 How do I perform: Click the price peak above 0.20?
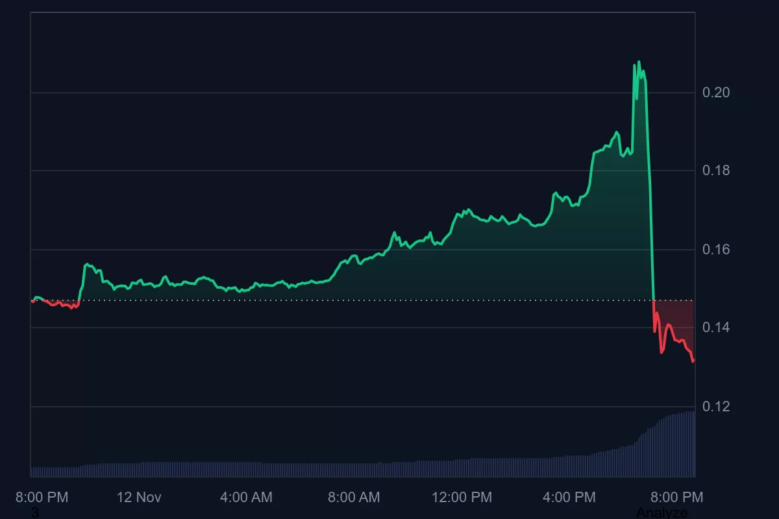[x=639, y=62]
